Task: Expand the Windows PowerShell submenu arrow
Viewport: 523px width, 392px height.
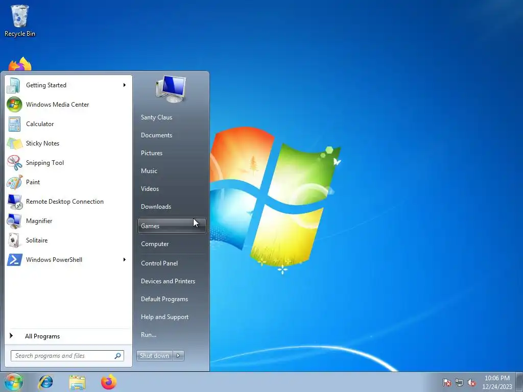Action: (x=125, y=260)
